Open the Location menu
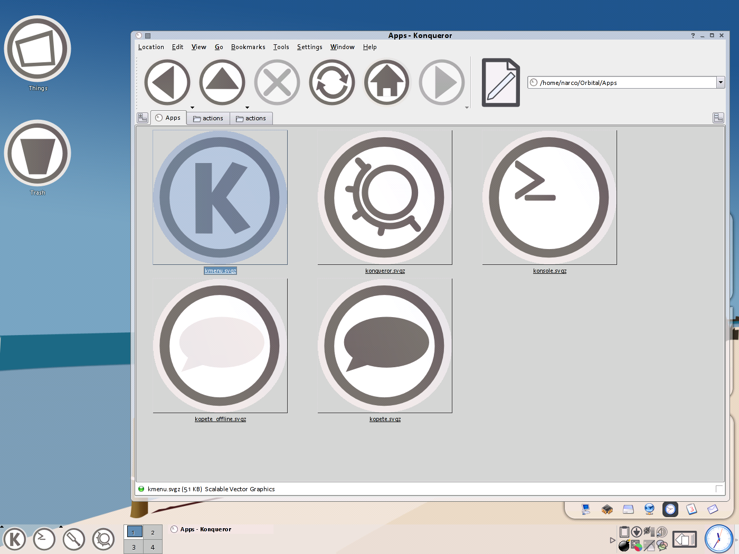 coord(151,47)
